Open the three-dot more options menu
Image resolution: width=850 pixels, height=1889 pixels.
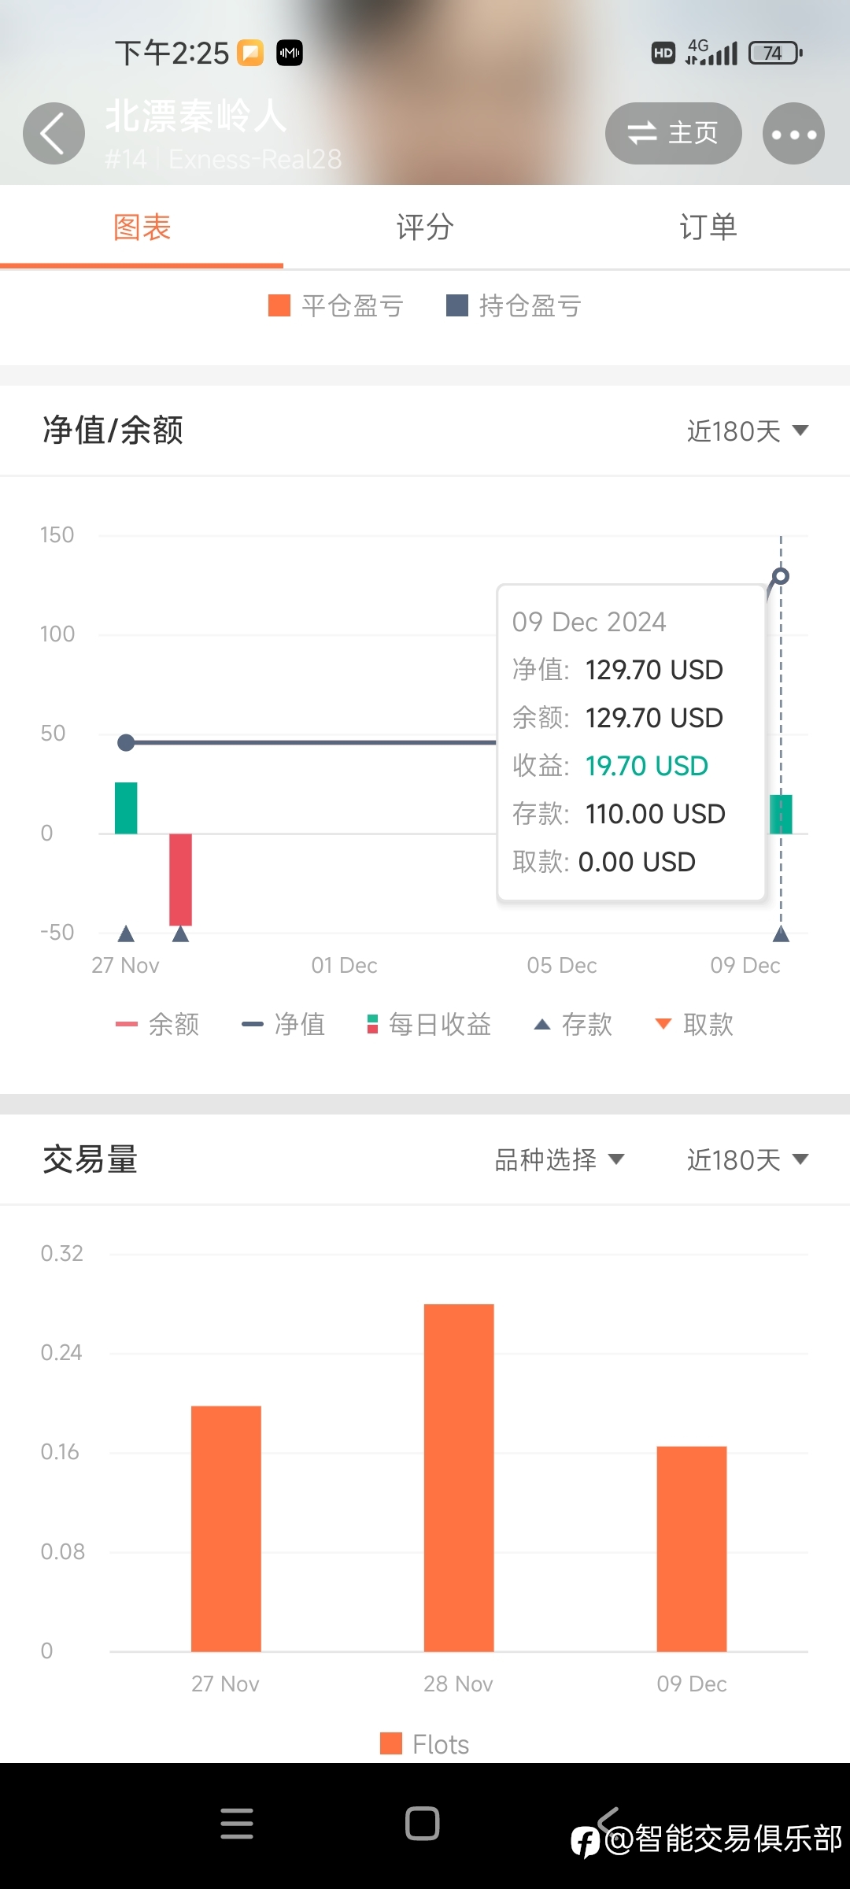pos(793,134)
